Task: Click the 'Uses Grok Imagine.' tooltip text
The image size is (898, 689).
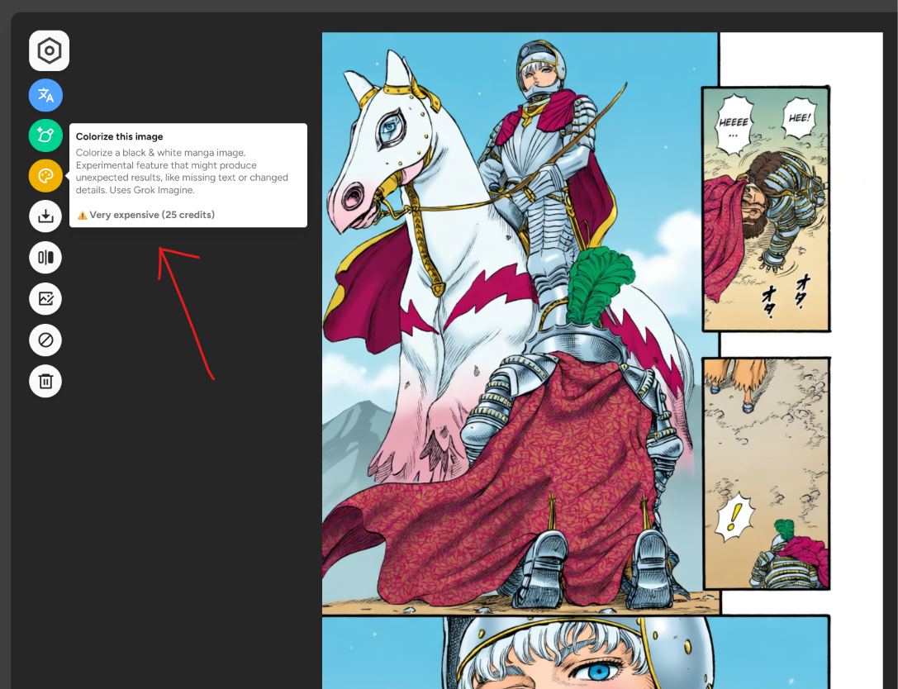Action: [x=152, y=190]
